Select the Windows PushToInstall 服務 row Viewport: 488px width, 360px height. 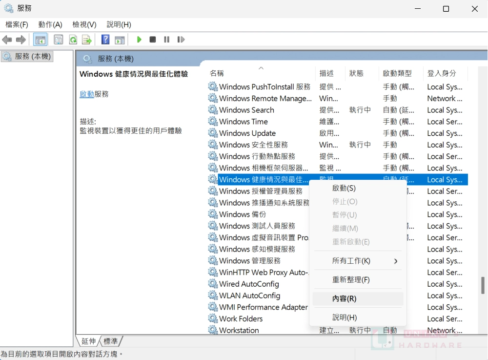(337, 86)
